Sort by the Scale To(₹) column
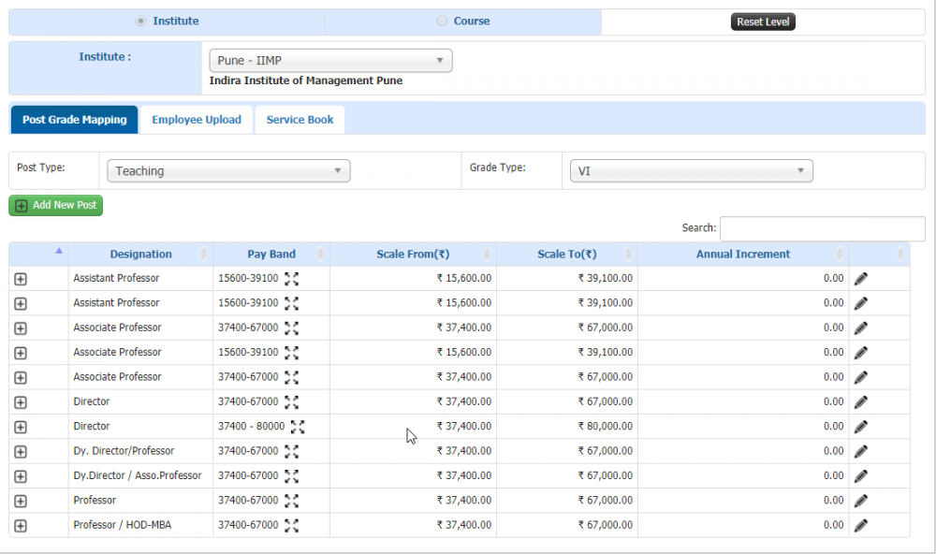The image size is (936, 554). tap(567, 255)
